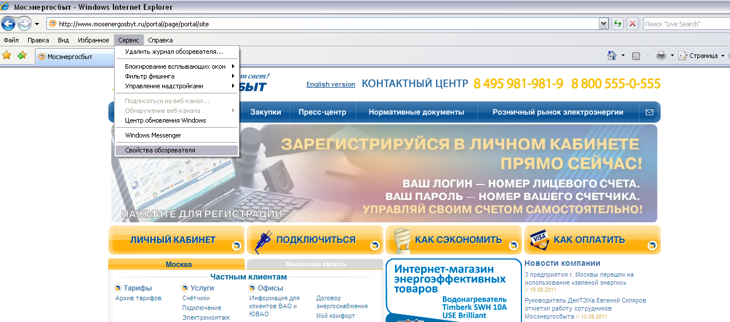Screen dimensions: 730x322
Task: Open the Справка menu
Action: click(160, 40)
